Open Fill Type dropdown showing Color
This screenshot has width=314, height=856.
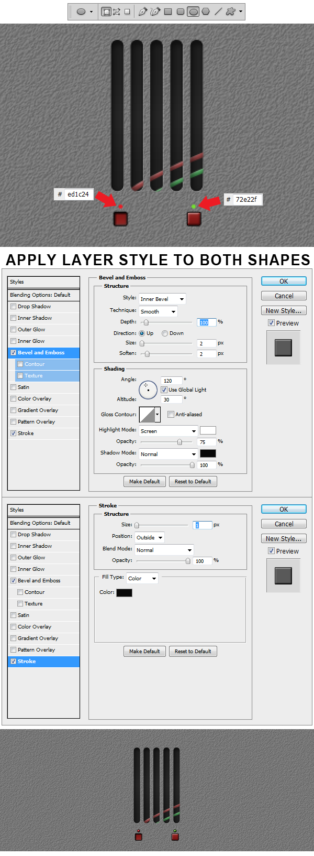[142, 578]
